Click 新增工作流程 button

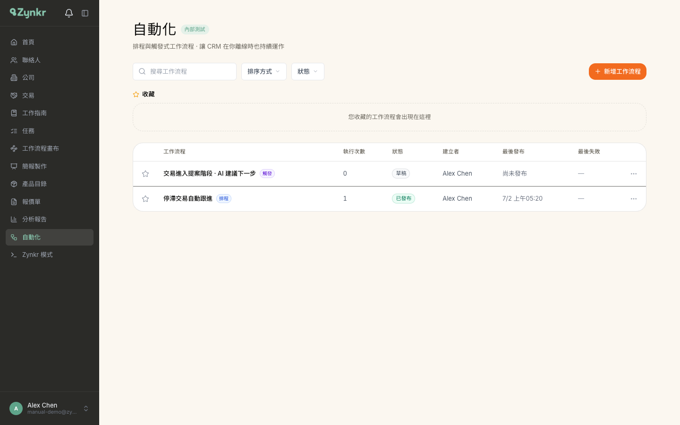coord(618,71)
